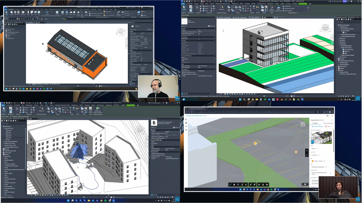The image size is (362, 203).
Task: Click the Zmień podelementy ribbon icon
Action: click(278, 8)
